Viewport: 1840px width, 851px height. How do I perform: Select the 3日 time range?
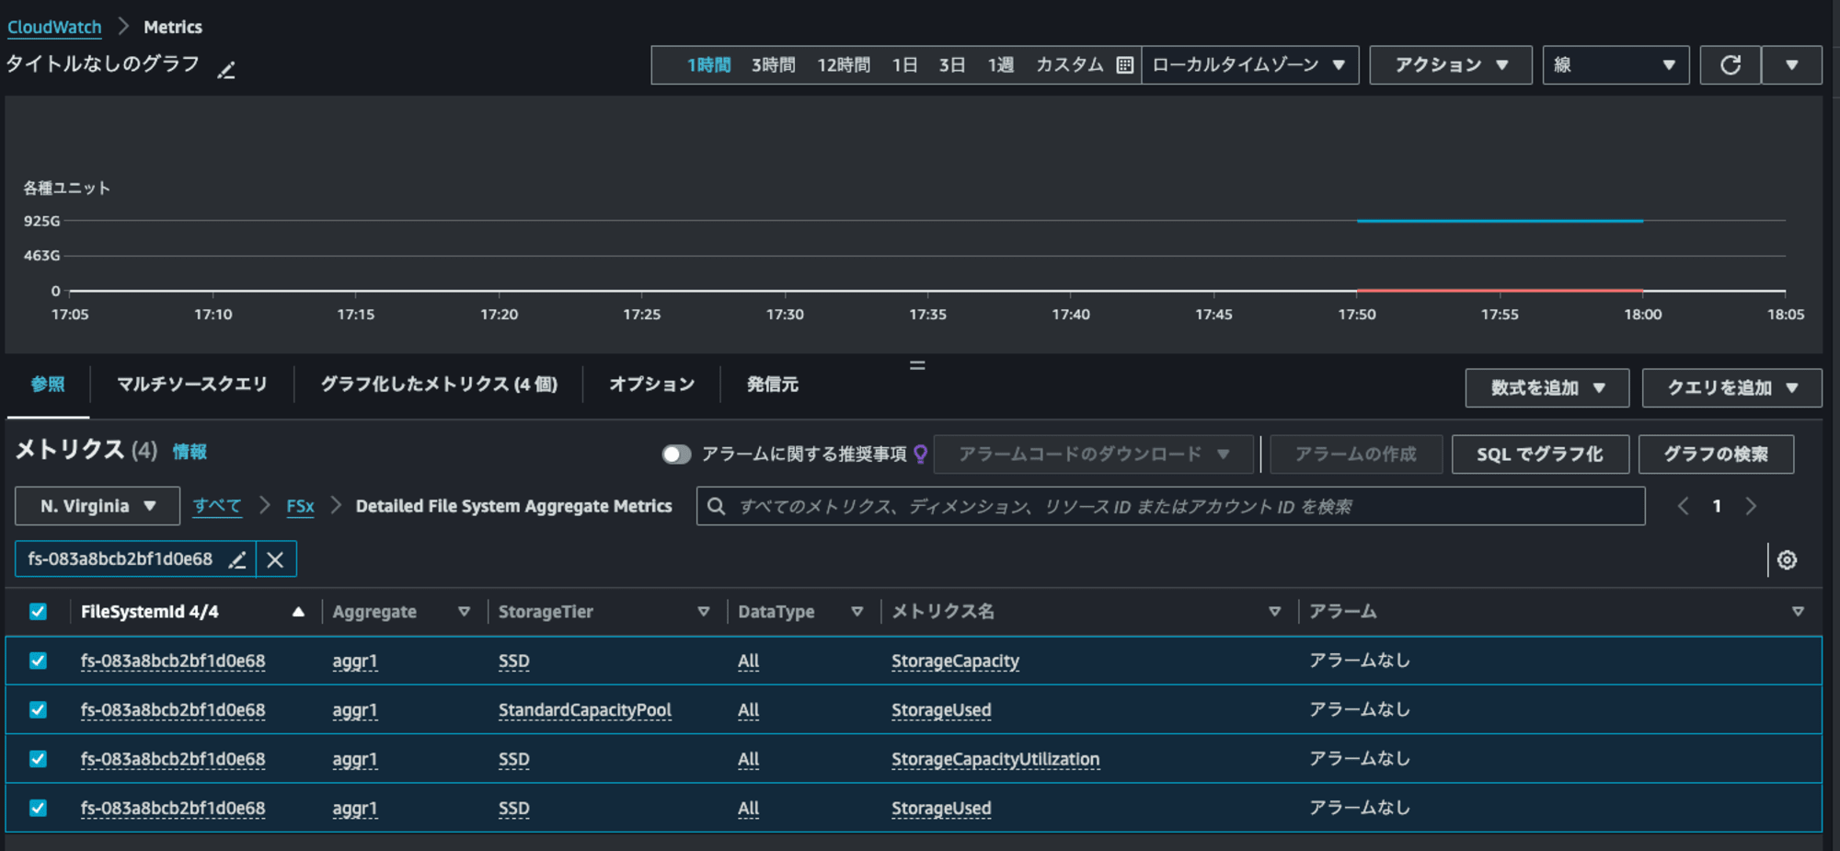click(952, 65)
